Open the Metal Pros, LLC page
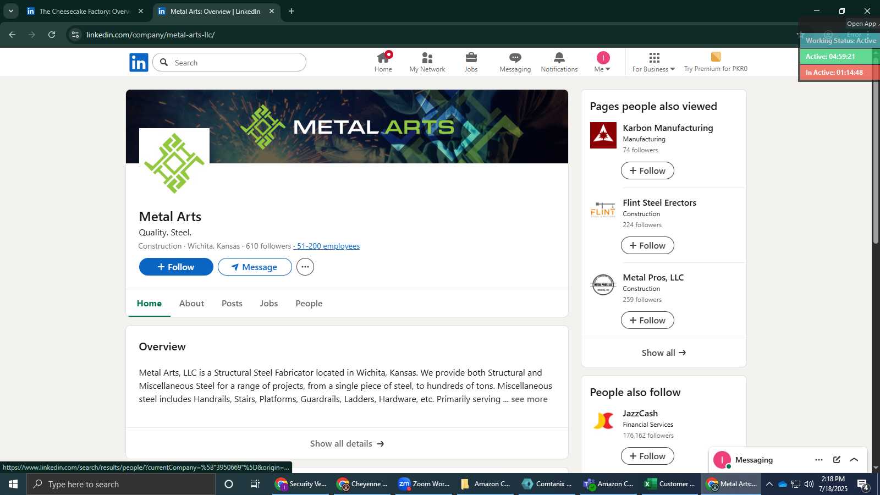Image resolution: width=880 pixels, height=495 pixels. click(x=653, y=277)
